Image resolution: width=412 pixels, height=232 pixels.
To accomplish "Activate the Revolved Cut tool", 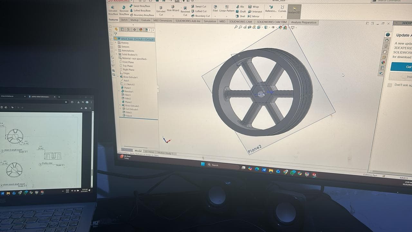I will (x=185, y=11).
